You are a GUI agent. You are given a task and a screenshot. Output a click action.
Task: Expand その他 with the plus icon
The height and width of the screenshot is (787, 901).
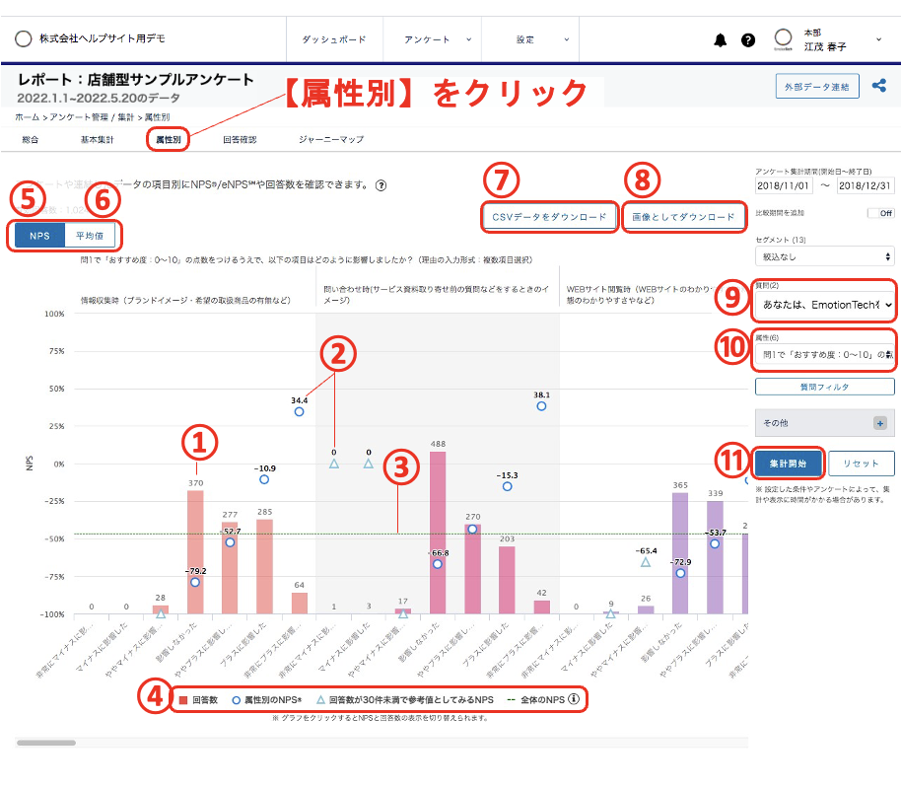pyautogui.click(x=879, y=423)
